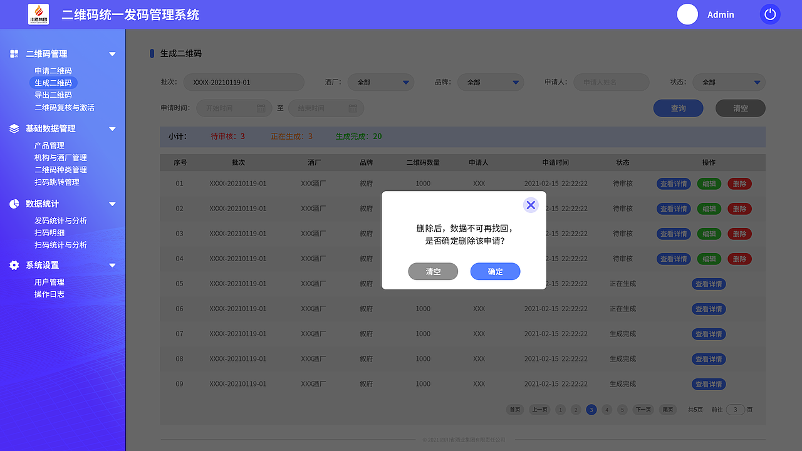Open the 品牌 (brand) dropdown
Screen dimensions: 802x451
tap(491, 82)
